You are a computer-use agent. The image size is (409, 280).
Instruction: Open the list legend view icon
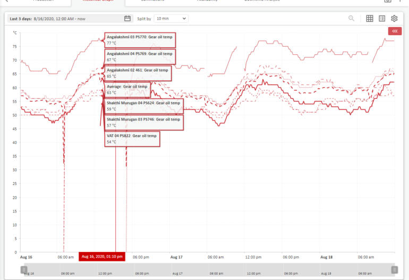382,19
